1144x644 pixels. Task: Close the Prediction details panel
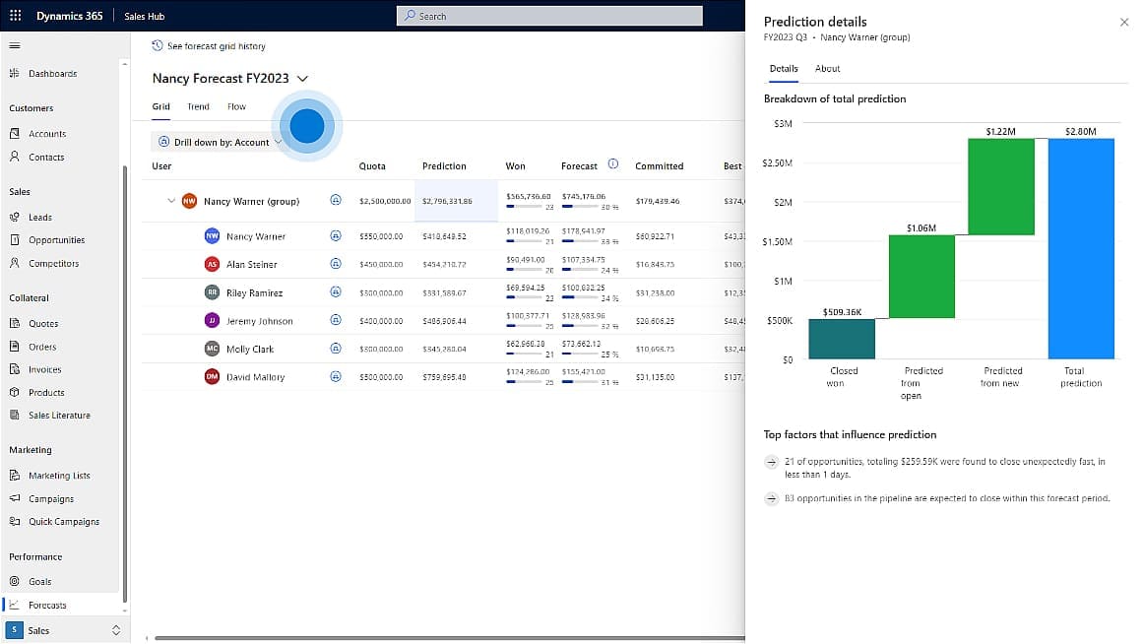[1123, 22]
